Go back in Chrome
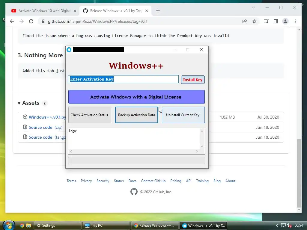This screenshot has width=307, height=230. coord(12,21)
